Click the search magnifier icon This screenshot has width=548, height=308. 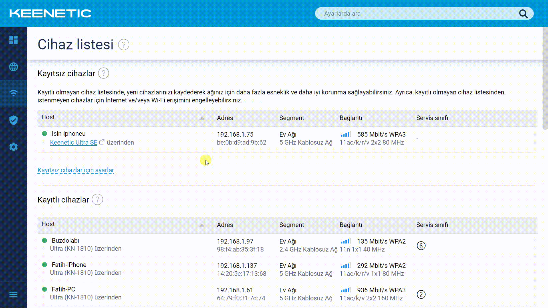click(523, 14)
